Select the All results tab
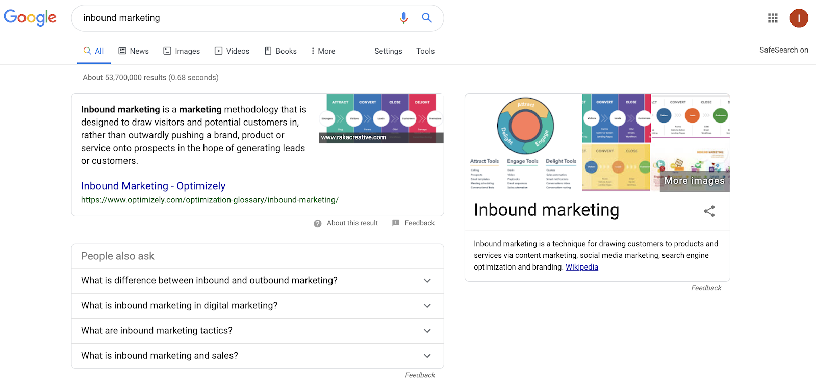Screen dimensions: 816x388 94,51
